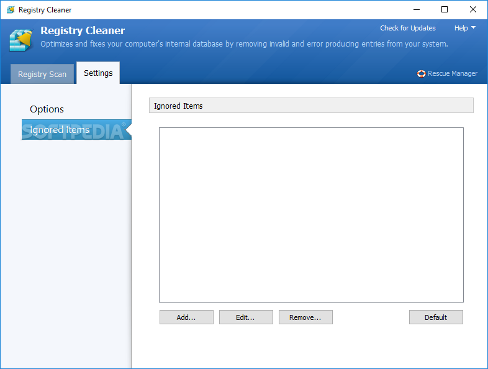Restore defaults with the Default button
Screen dimensions: 488x369
coord(436,317)
